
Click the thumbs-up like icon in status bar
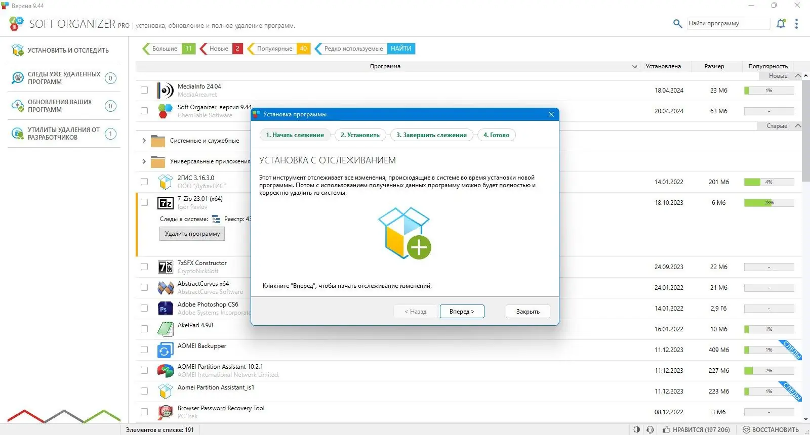point(667,429)
